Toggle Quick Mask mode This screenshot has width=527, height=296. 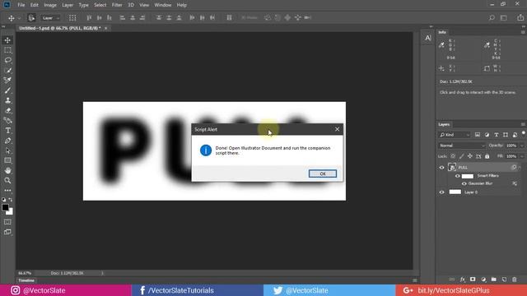(x=7, y=222)
